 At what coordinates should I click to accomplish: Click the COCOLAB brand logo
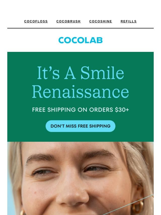pyautogui.click(x=80, y=40)
